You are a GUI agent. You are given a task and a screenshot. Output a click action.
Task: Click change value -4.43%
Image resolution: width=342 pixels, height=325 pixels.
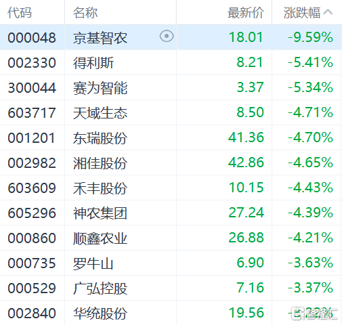coord(310,188)
